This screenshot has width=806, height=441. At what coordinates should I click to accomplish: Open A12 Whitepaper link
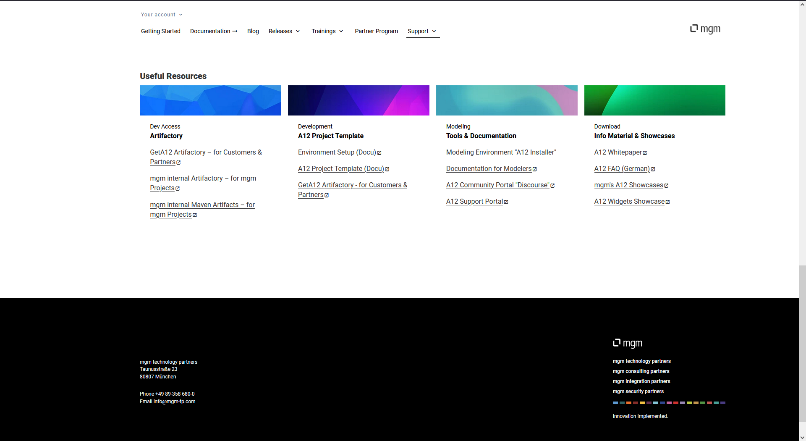[x=618, y=152]
